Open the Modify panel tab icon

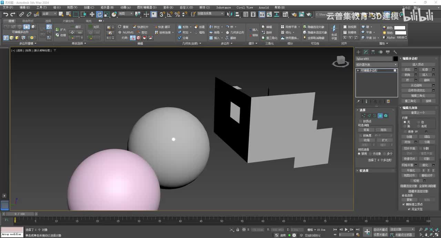click(366, 52)
